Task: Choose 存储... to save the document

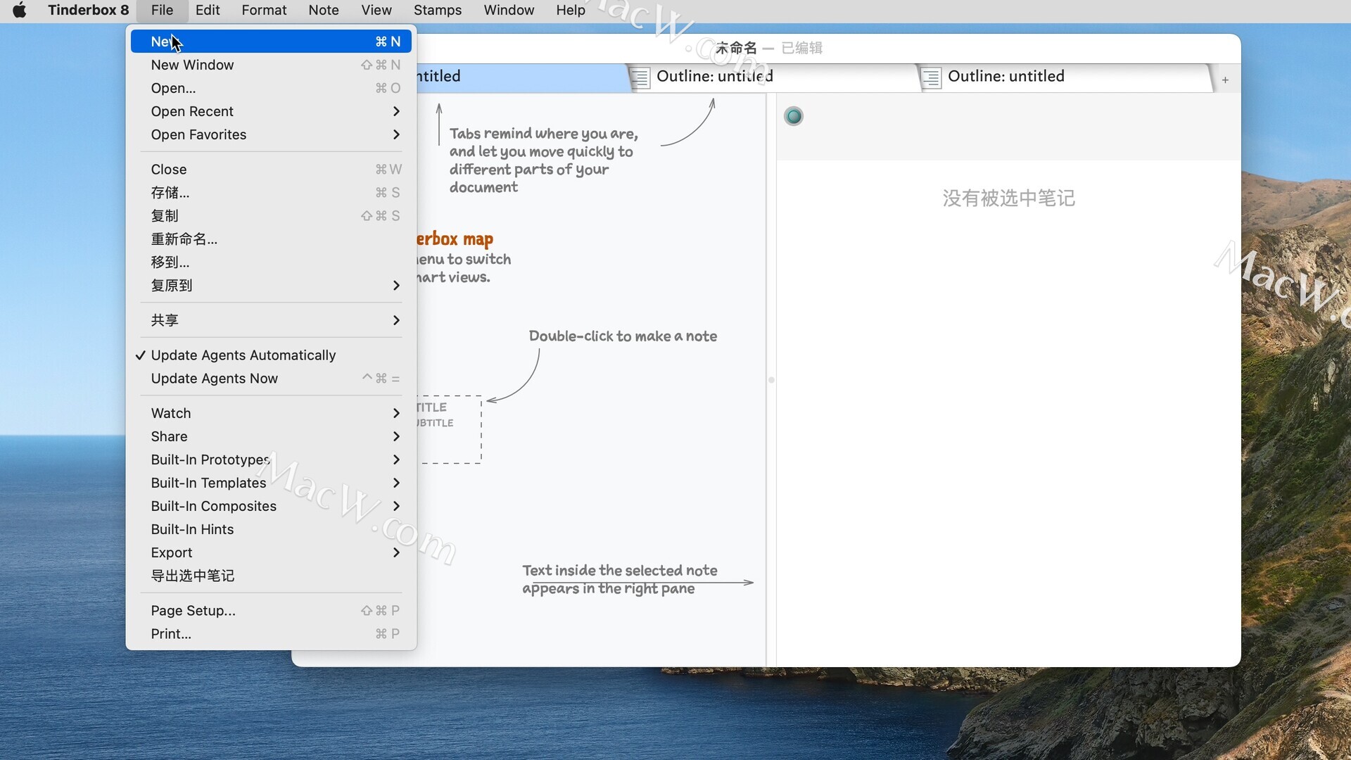Action: point(271,192)
